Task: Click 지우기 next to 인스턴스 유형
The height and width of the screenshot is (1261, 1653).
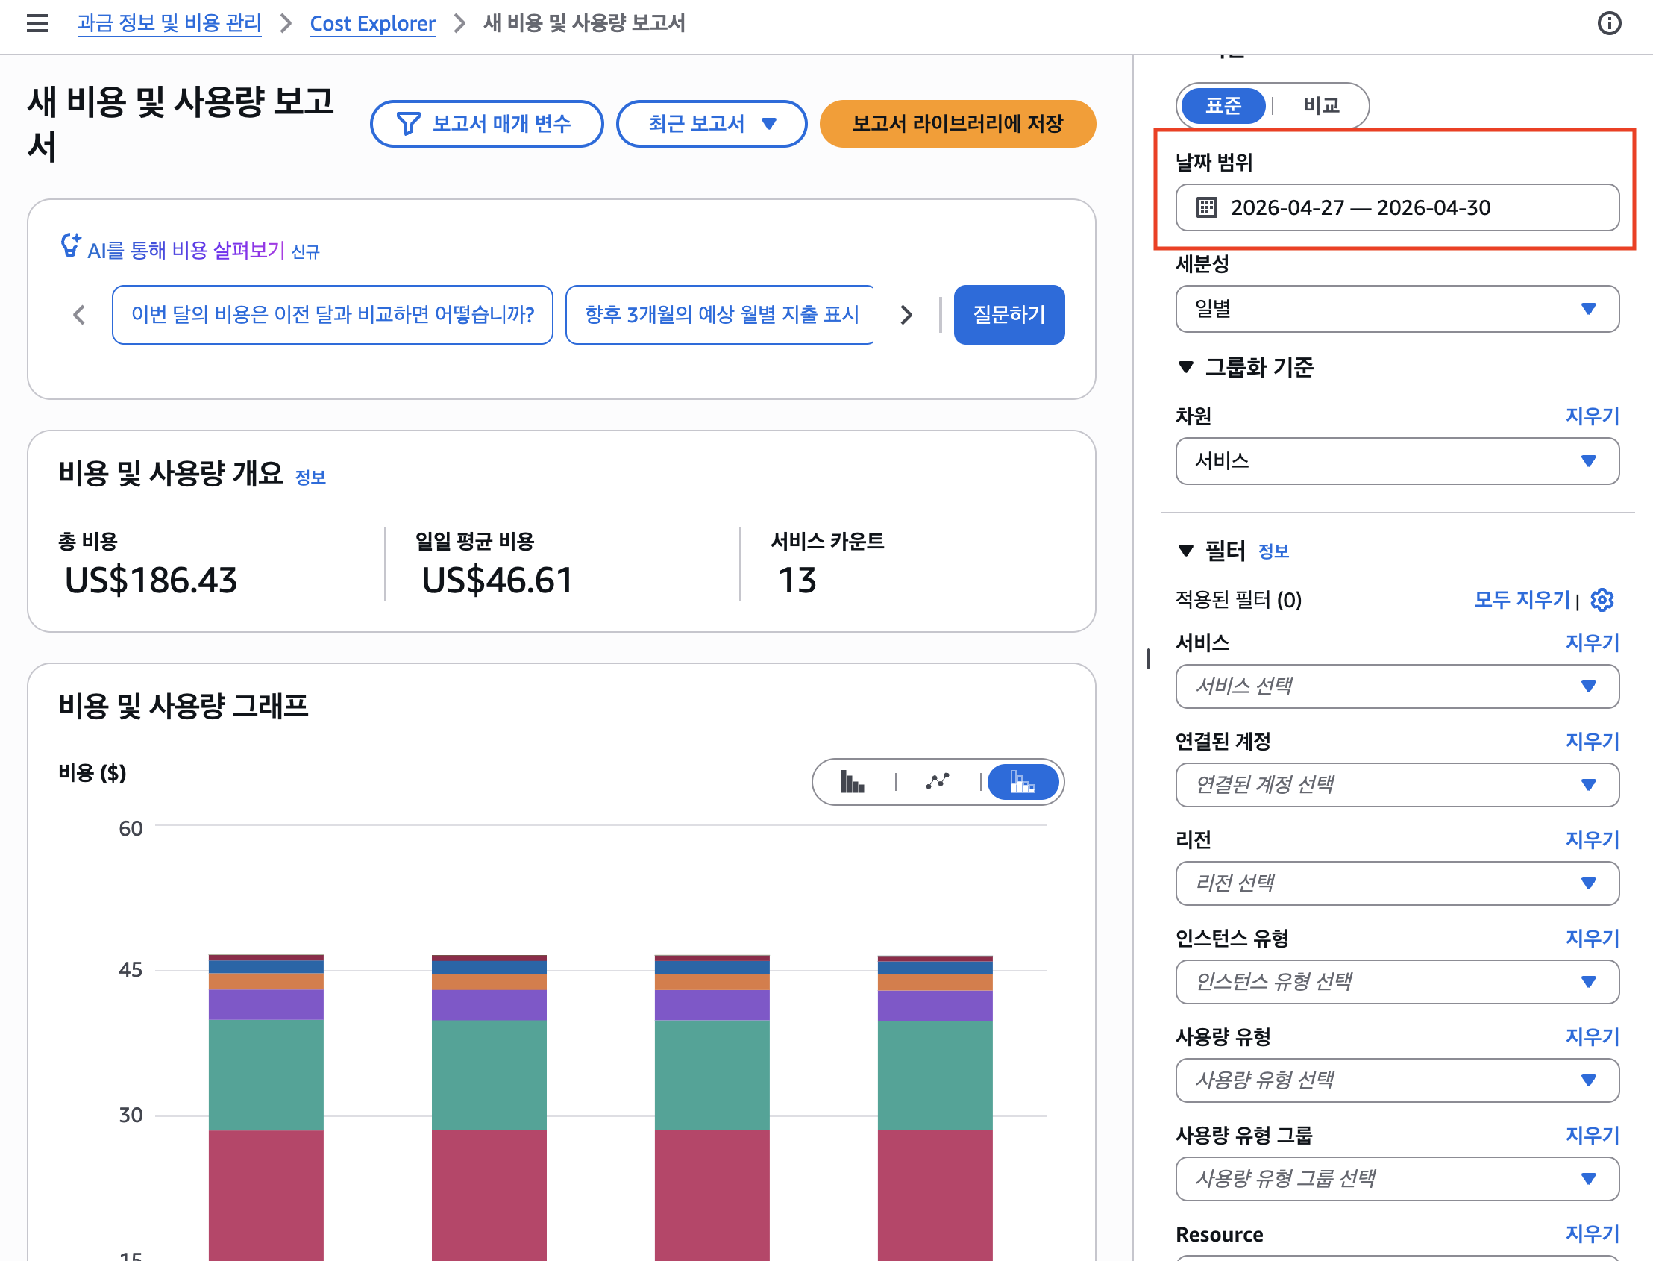Action: (1593, 938)
